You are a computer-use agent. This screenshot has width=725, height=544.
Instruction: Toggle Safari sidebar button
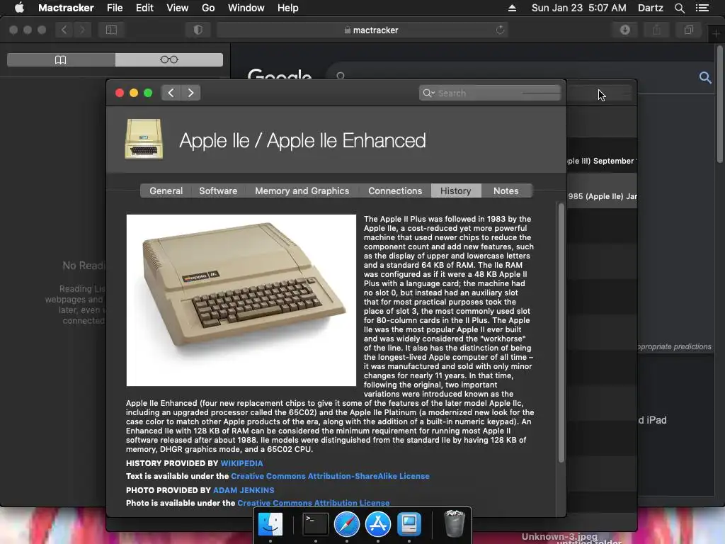[x=111, y=30]
